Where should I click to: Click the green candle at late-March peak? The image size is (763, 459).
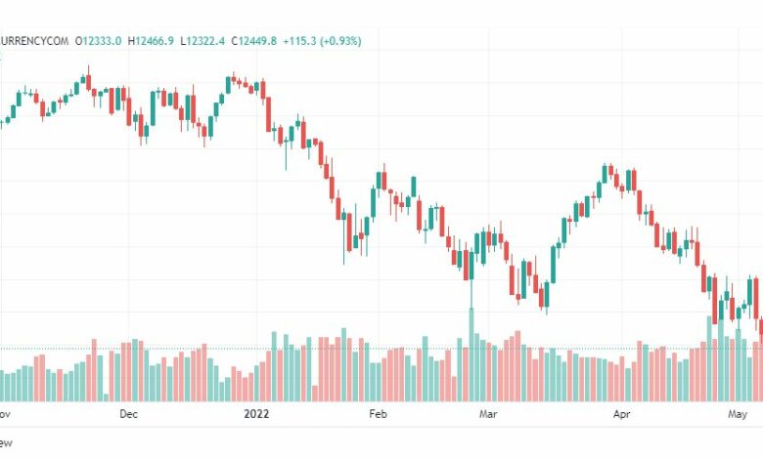[605, 174]
